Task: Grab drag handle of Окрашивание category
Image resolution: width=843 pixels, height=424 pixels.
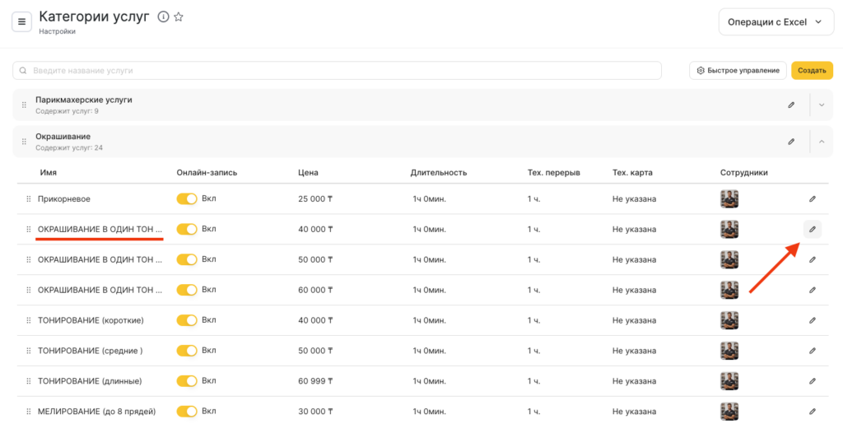Action: pyautogui.click(x=24, y=142)
